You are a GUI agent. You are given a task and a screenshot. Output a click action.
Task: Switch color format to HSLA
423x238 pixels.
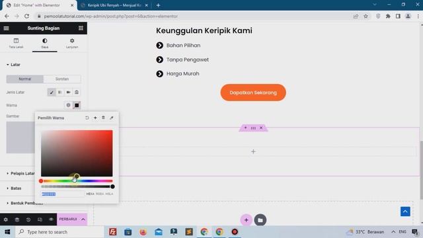pyautogui.click(x=109, y=194)
